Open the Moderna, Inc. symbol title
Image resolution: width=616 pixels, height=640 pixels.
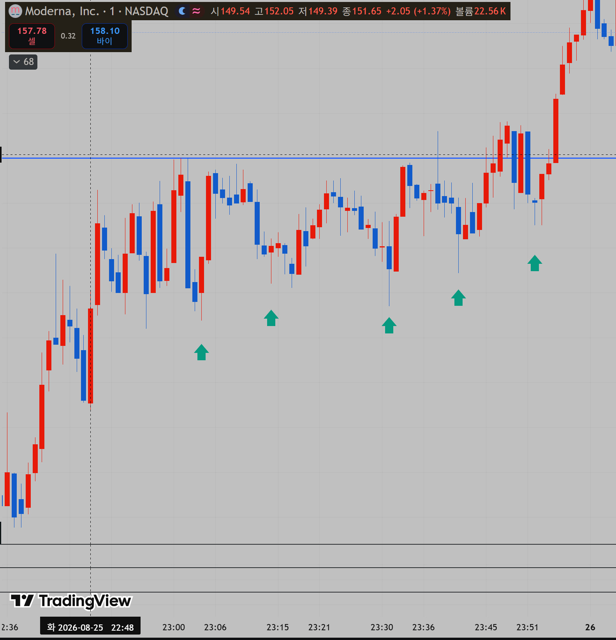coord(62,11)
